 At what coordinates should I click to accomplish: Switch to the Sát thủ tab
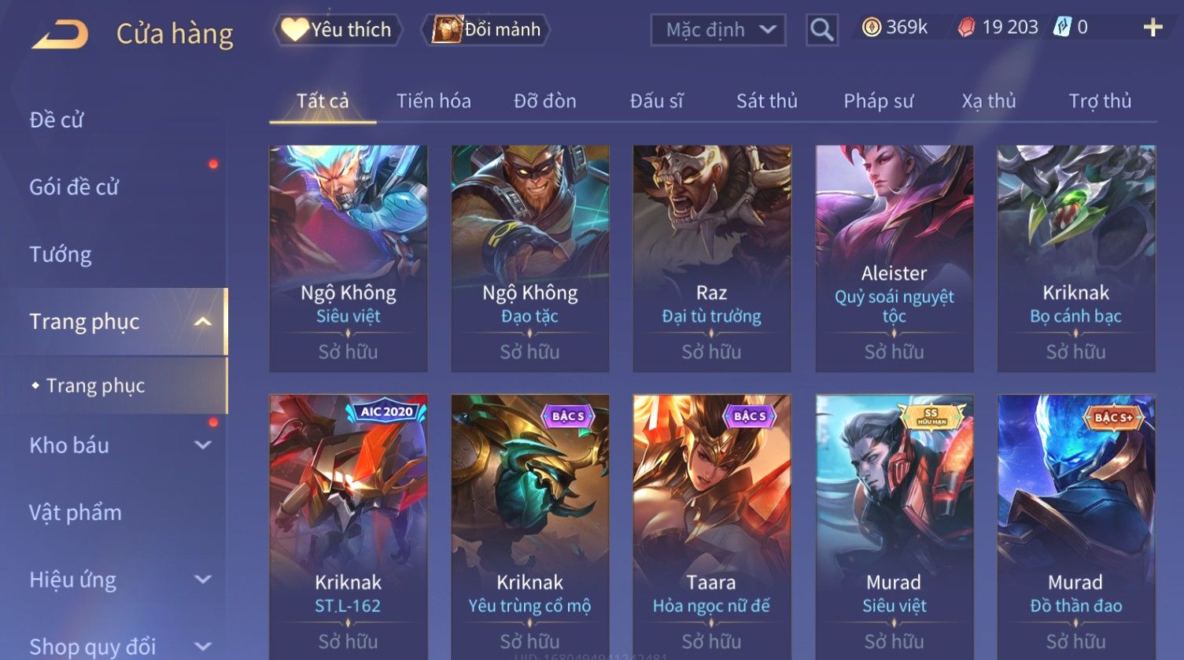pos(767,101)
